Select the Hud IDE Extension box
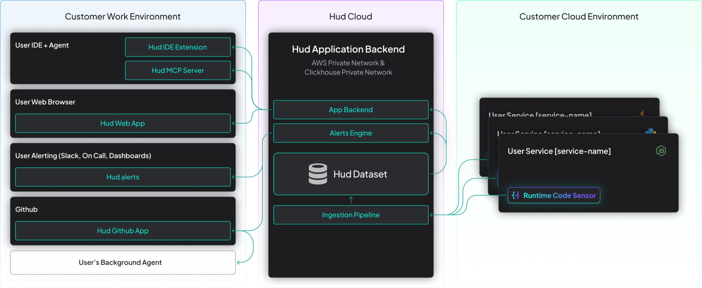The image size is (702, 288). (x=178, y=47)
